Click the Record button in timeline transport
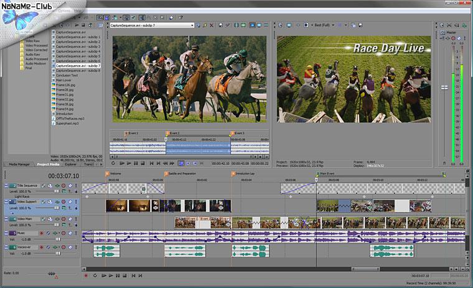Viewport: 473px width, 288px height. coord(86,275)
